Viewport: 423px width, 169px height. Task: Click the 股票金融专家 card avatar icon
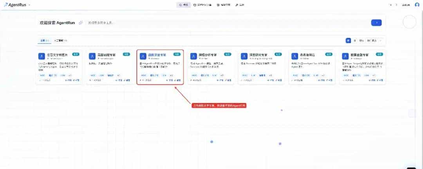(x=345, y=56)
